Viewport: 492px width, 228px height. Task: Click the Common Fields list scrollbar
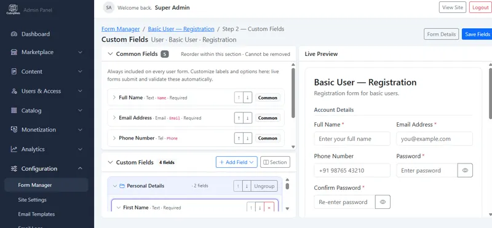(x=293, y=93)
